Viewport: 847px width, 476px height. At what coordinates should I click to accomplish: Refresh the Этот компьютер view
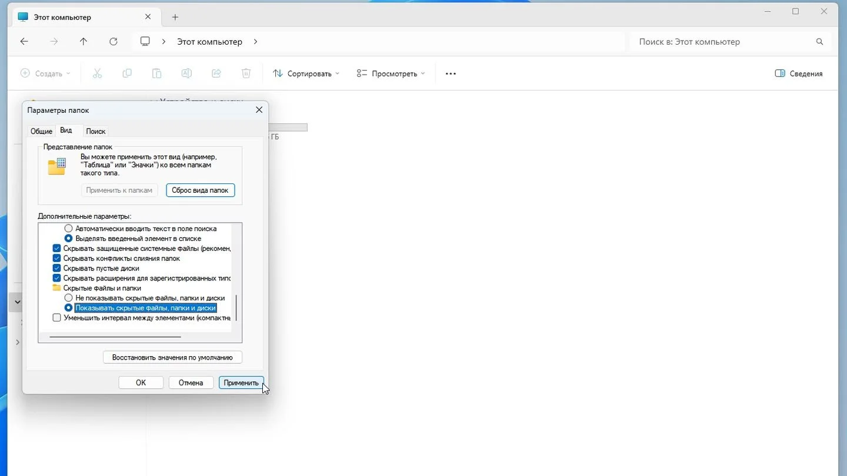click(114, 42)
